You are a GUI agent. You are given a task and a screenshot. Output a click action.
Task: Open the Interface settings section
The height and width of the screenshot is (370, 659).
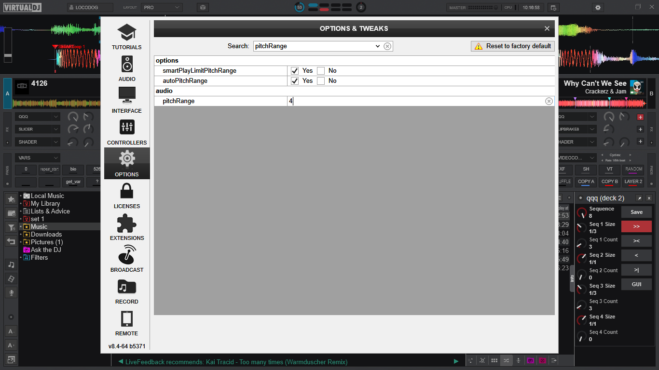[127, 100]
